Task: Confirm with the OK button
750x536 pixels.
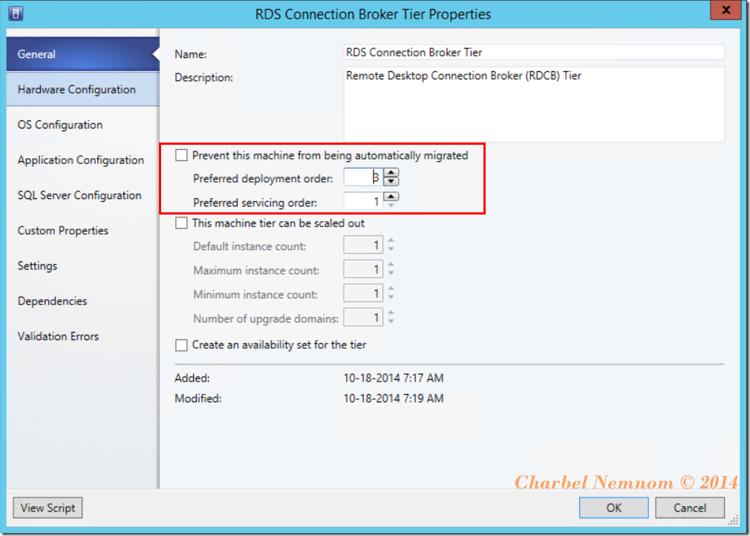Action: [613, 508]
